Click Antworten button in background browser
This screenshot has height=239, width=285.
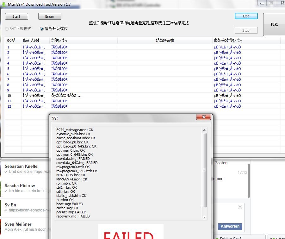pyautogui.click(x=230, y=226)
